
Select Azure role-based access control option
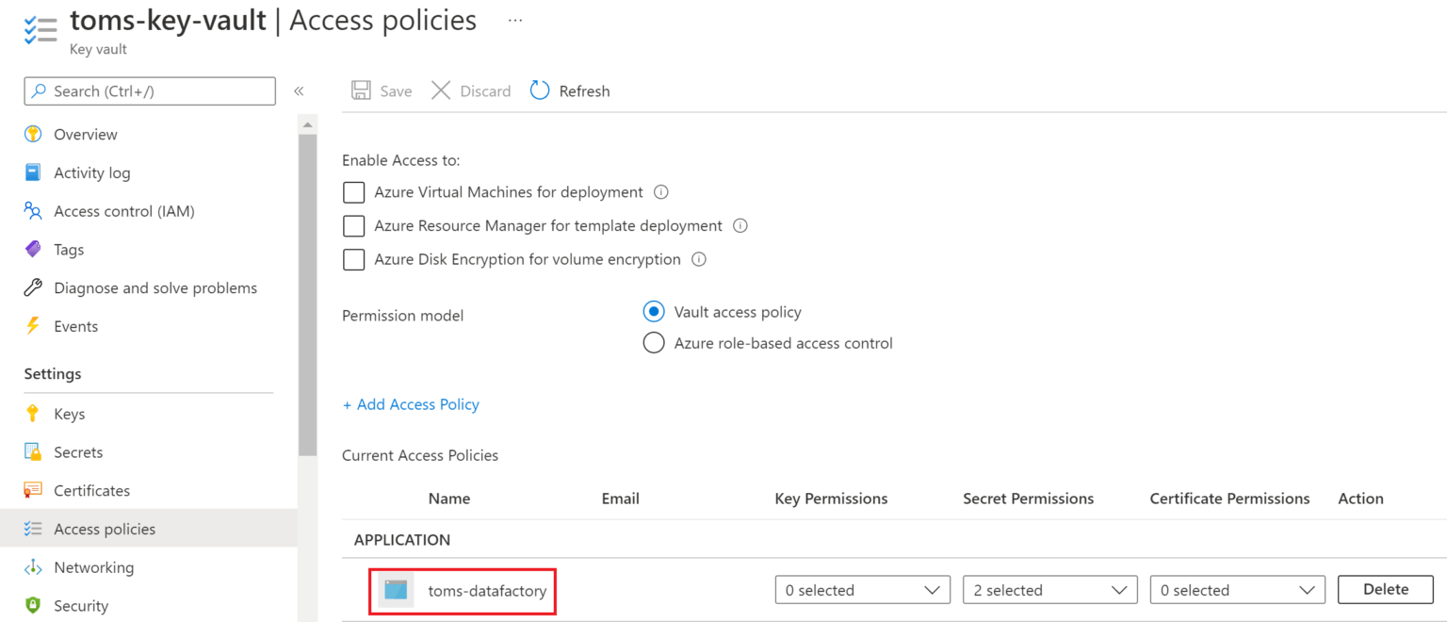tap(654, 342)
